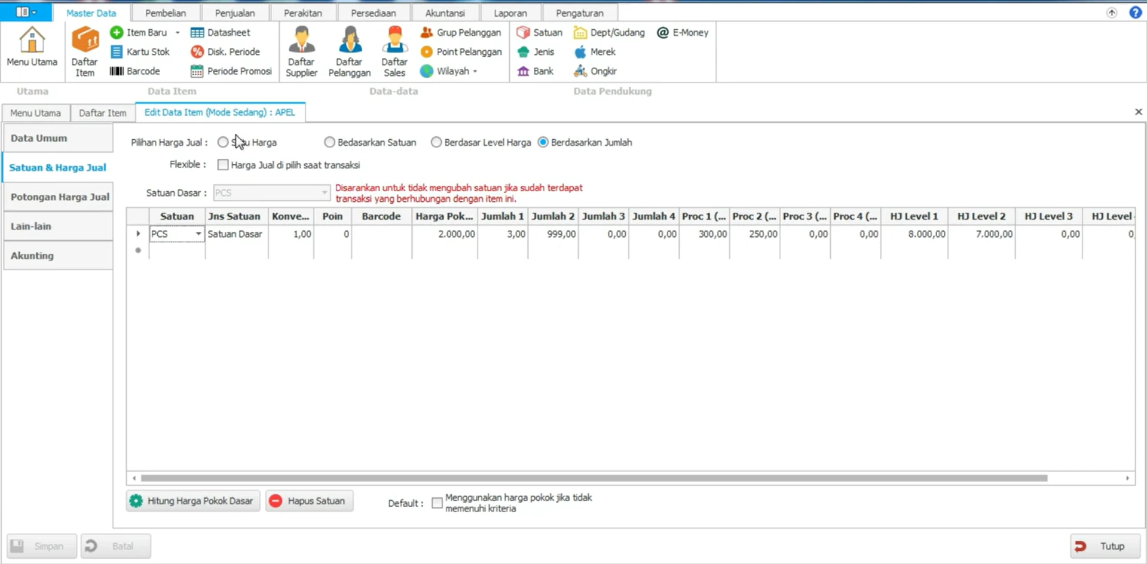
Task: Open Daftar Sales icon
Action: pyautogui.click(x=394, y=51)
